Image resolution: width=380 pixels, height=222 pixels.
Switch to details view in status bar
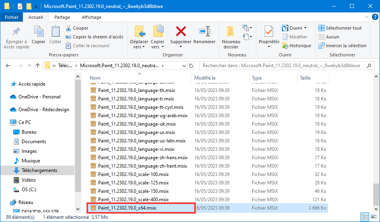click(x=365, y=217)
